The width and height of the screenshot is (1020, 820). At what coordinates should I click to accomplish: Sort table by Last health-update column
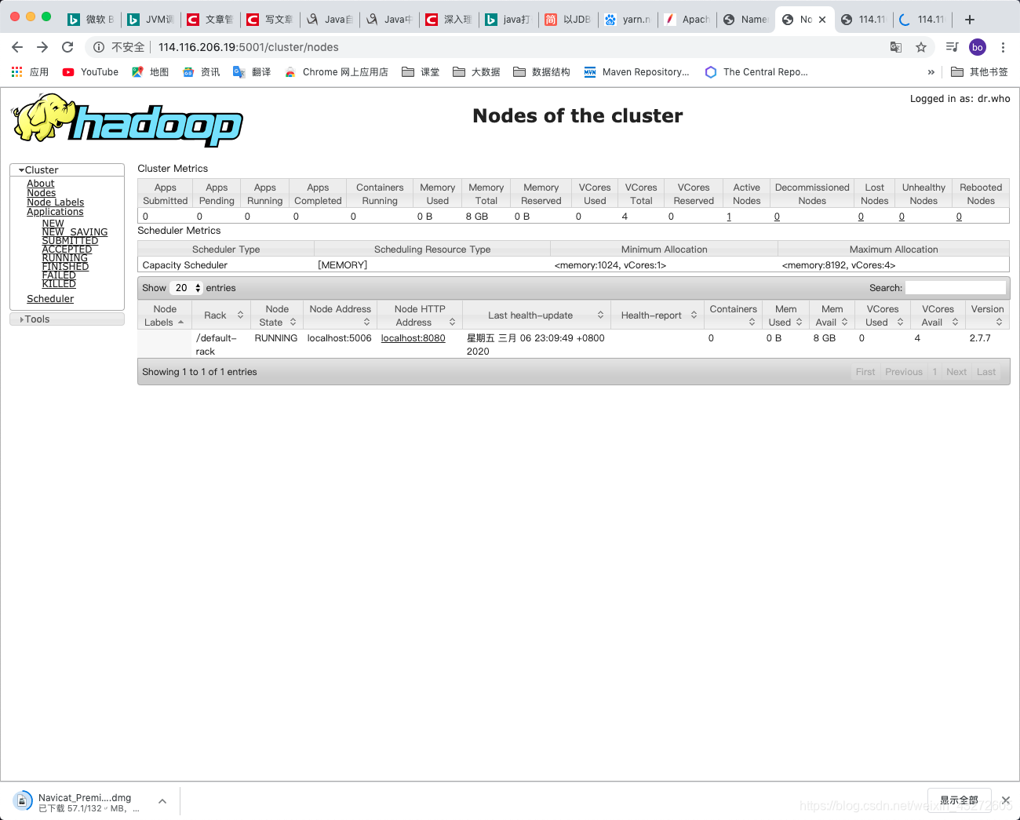pos(536,315)
